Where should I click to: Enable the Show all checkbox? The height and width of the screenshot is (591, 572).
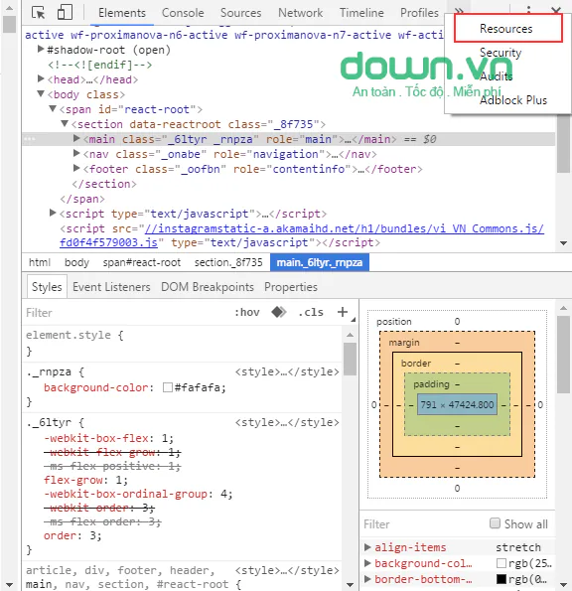[x=495, y=523]
